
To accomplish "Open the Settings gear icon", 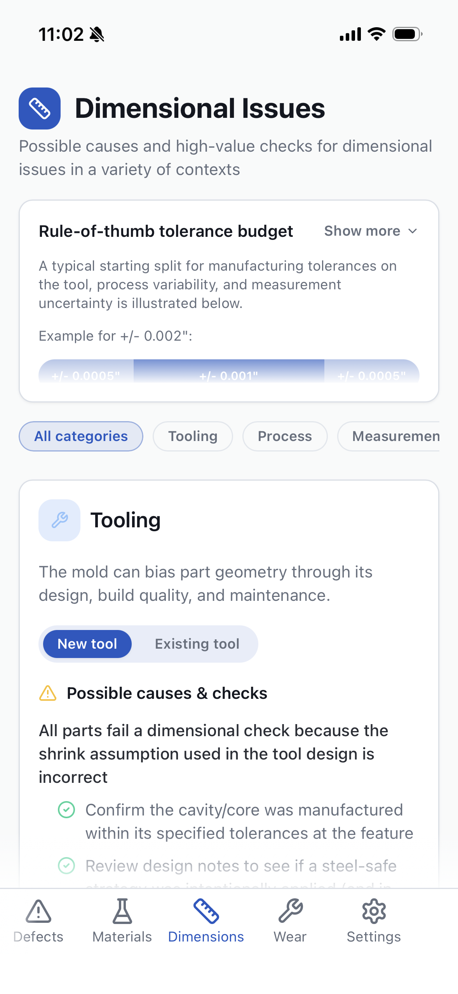I will (x=373, y=912).
